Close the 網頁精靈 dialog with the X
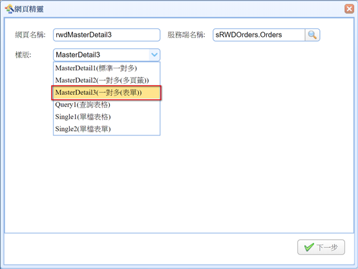The image size is (358, 269). pos(349,9)
